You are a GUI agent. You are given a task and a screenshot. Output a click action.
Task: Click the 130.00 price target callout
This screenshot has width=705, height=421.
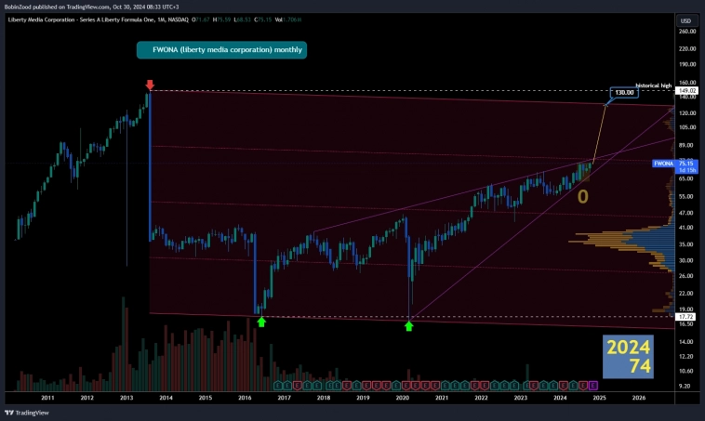click(x=624, y=93)
